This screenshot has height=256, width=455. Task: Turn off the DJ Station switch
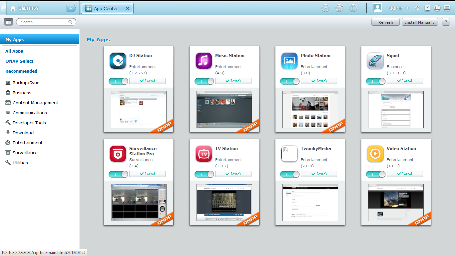[118, 81]
